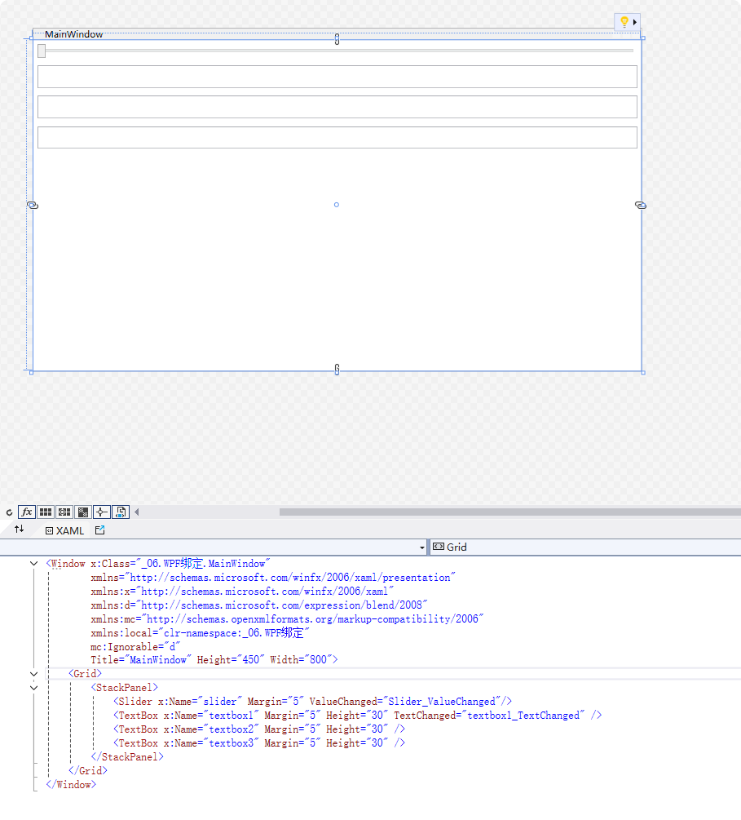Viewport: 741px width, 820px height.
Task: Click the Slider x:Name="slider" attribute
Action: [201, 702]
